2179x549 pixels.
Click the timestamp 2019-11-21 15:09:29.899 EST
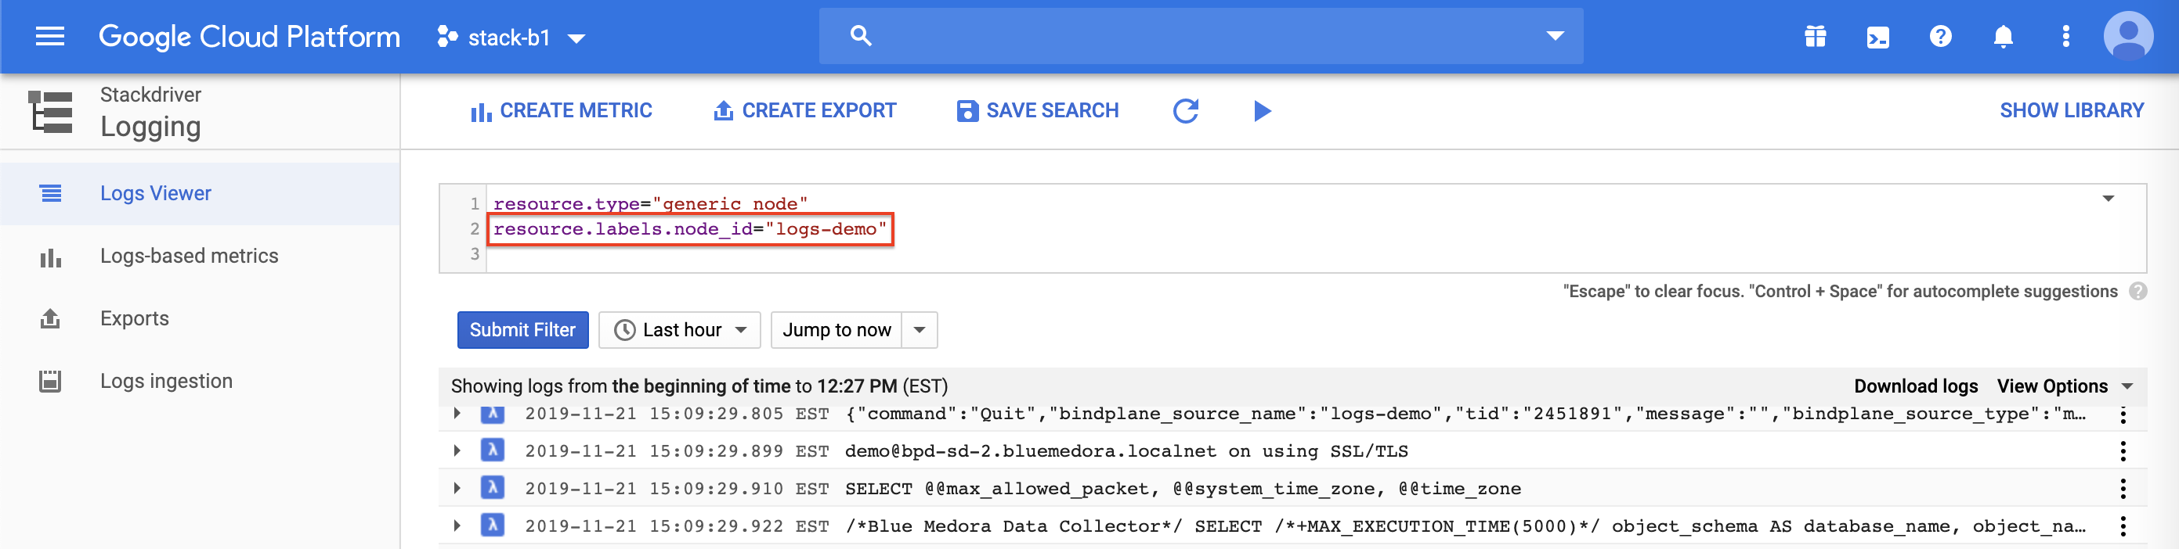[x=677, y=452]
